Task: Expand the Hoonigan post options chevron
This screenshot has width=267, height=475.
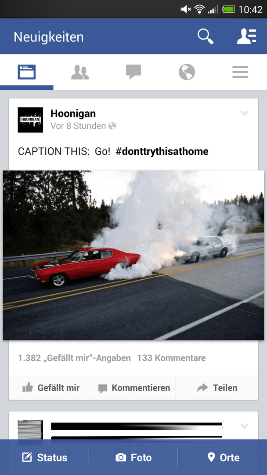Action: point(244,113)
